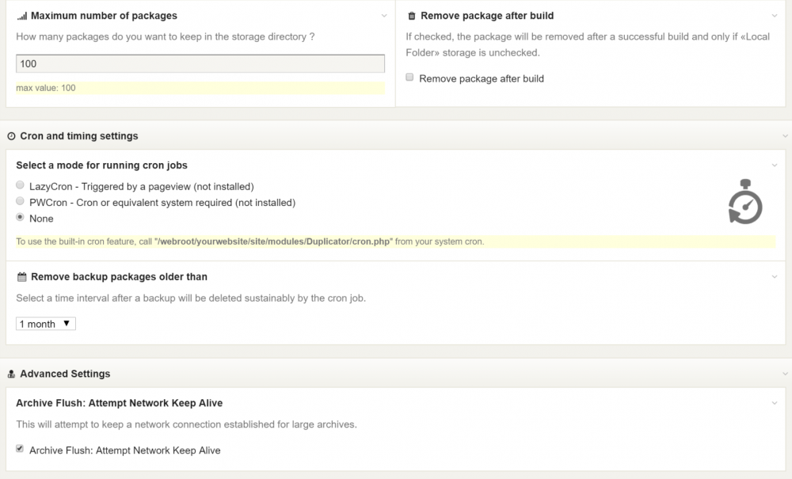Enable the Remove package after build checkbox

[x=409, y=78]
